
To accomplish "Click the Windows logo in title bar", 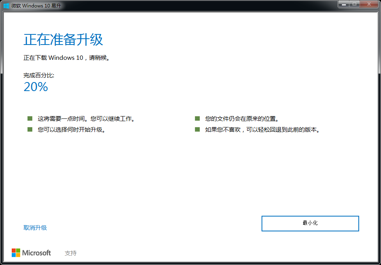I will [x=6, y=5].
